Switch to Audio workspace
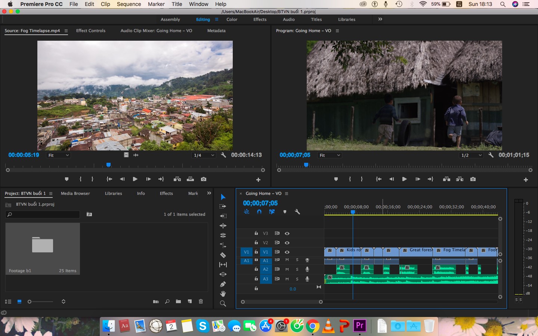Image resolution: width=538 pixels, height=336 pixels. click(289, 19)
